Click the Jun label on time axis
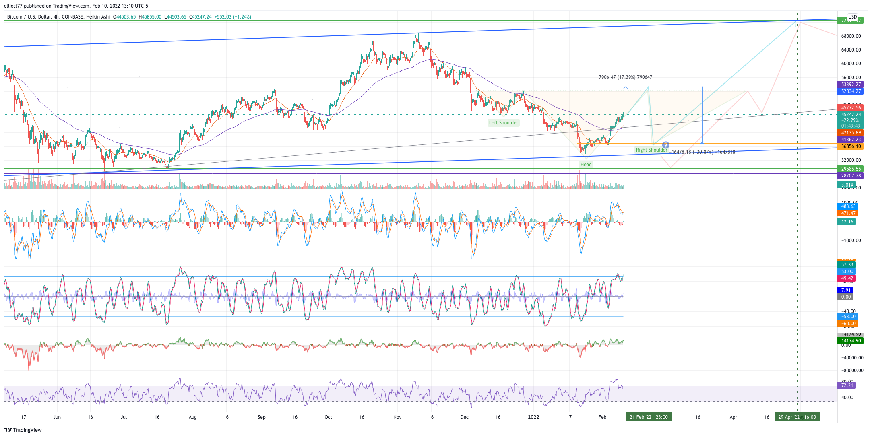 click(x=57, y=417)
